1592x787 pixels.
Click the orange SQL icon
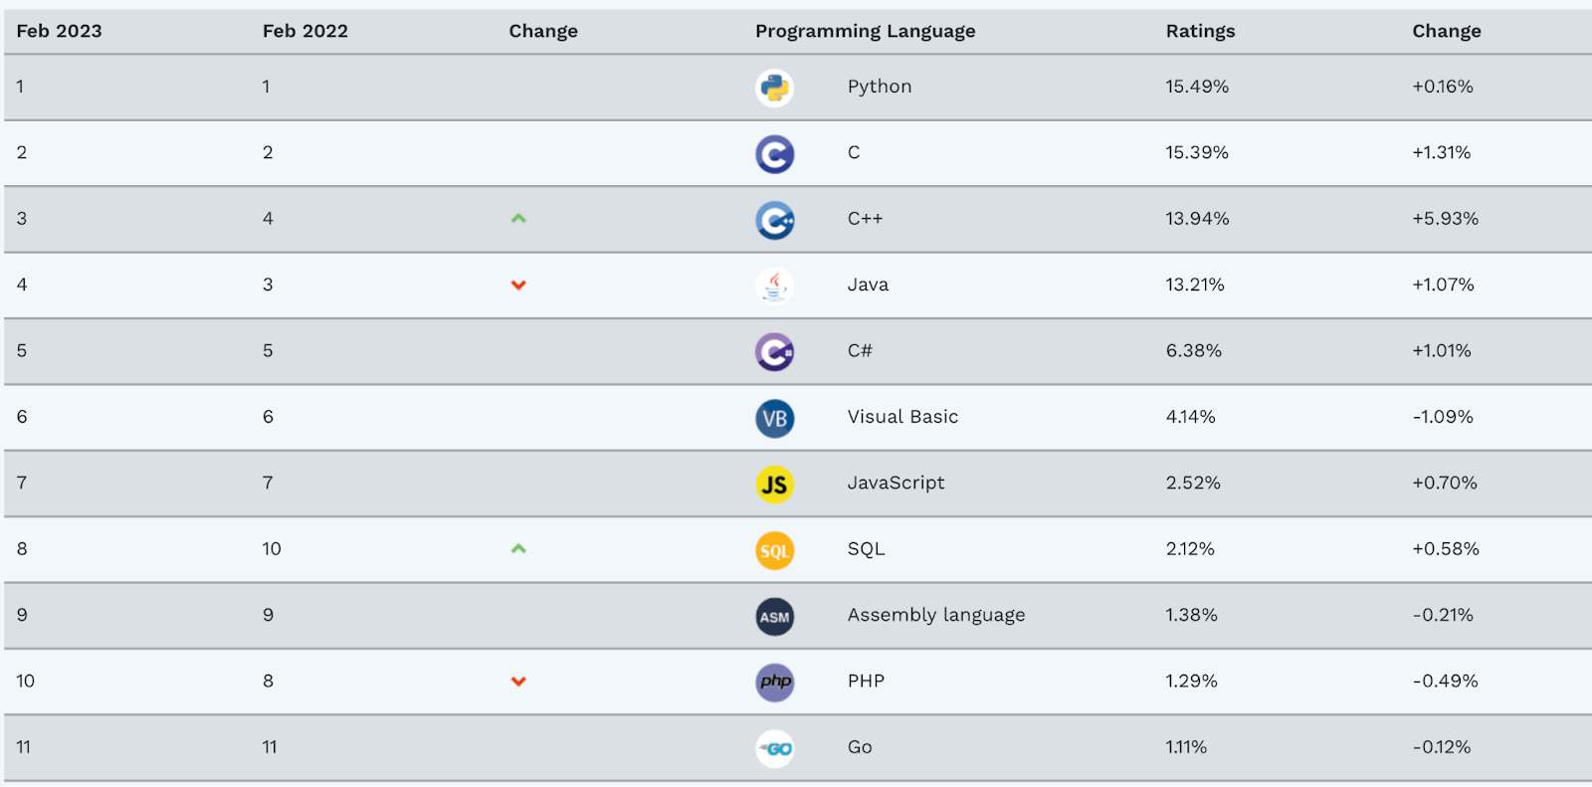[x=774, y=550]
